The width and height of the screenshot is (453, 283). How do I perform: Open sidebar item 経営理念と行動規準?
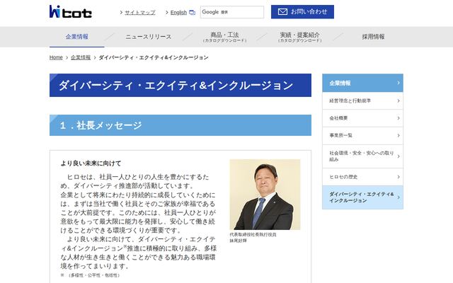coord(362,100)
